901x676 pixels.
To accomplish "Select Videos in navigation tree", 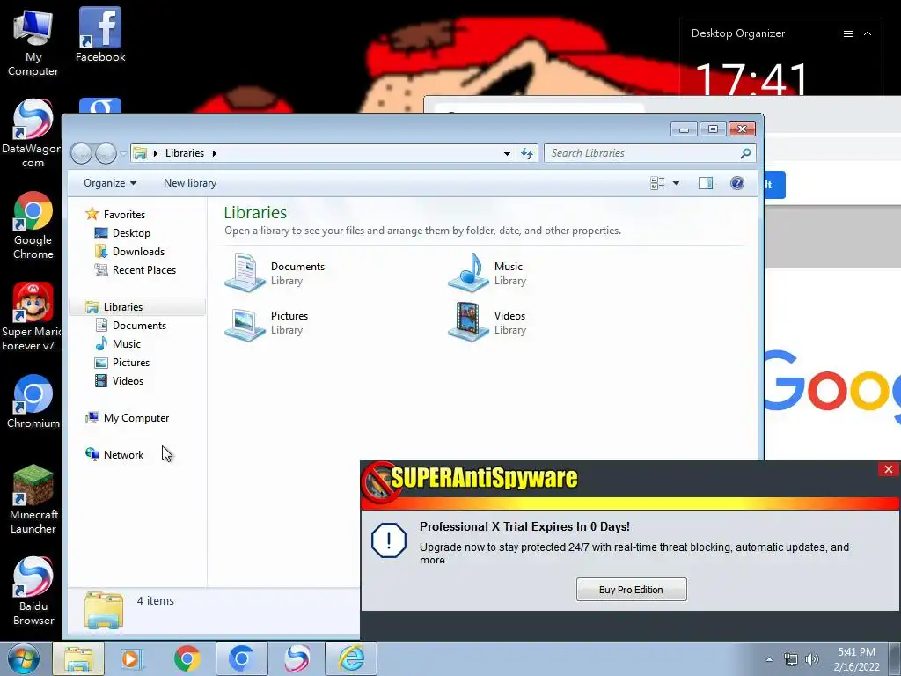I will tap(128, 381).
